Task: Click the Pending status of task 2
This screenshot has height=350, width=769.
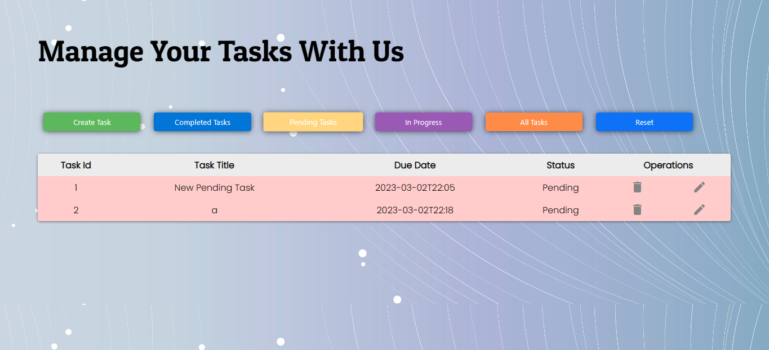Action: 560,210
